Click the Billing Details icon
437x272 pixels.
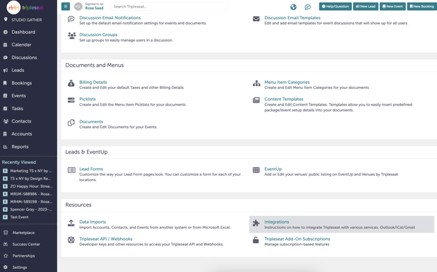click(x=71, y=83)
